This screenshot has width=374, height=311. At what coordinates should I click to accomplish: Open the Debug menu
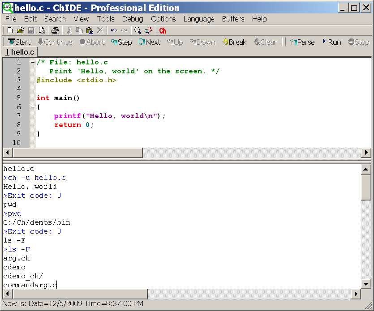point(133,19)
